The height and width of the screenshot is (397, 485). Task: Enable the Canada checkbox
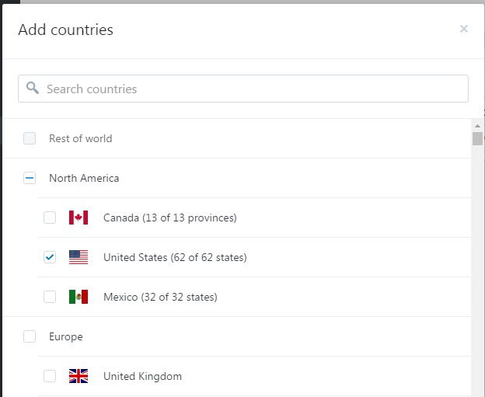click(50, 218)
